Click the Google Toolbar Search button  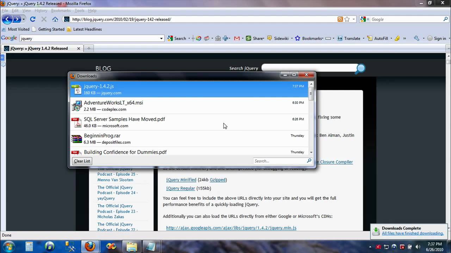click(x=177, y=38)
